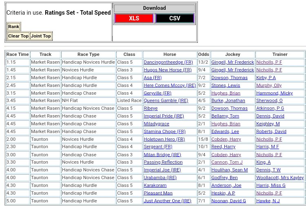Select horse Here Comes Mccoy (IRE)
Viewport: 306px width, 213px height.
pyautogui.click(x=169, y=86)
